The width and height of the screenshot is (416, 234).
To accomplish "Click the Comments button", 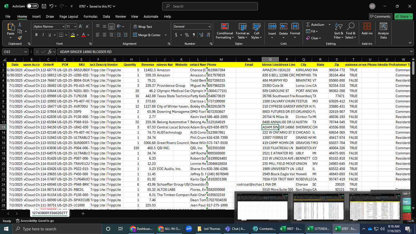I will point(380,16).
